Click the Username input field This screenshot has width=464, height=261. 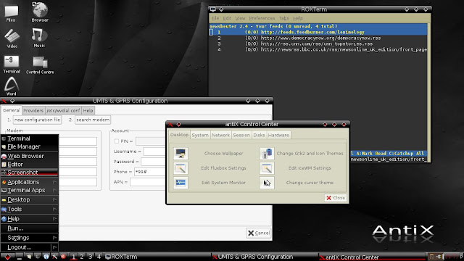point(154,152)
